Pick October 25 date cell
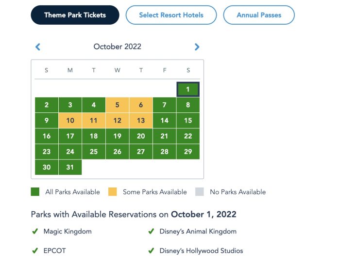The width and height of the screenshot is (340, 265). [94, 152]
